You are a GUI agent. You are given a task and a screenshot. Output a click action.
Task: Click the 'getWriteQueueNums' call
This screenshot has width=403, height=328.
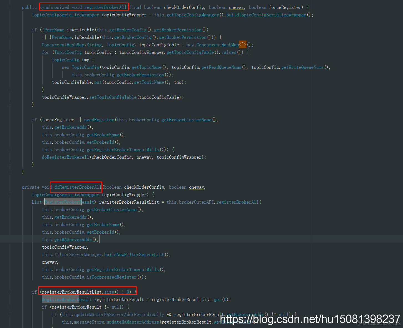(302, 67)
